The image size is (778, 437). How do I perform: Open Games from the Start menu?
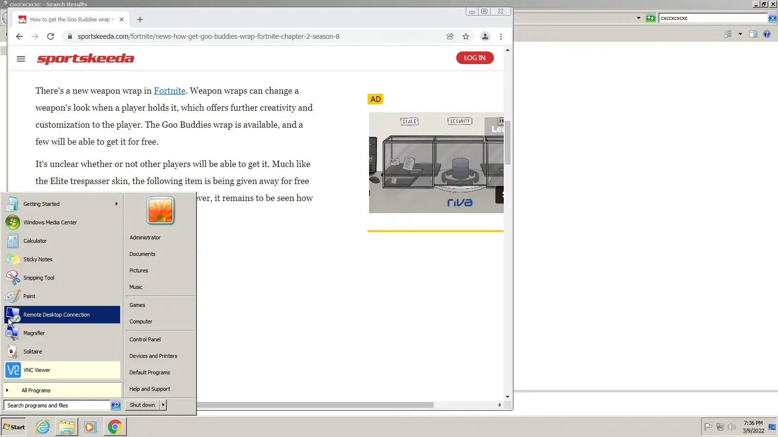137,305
